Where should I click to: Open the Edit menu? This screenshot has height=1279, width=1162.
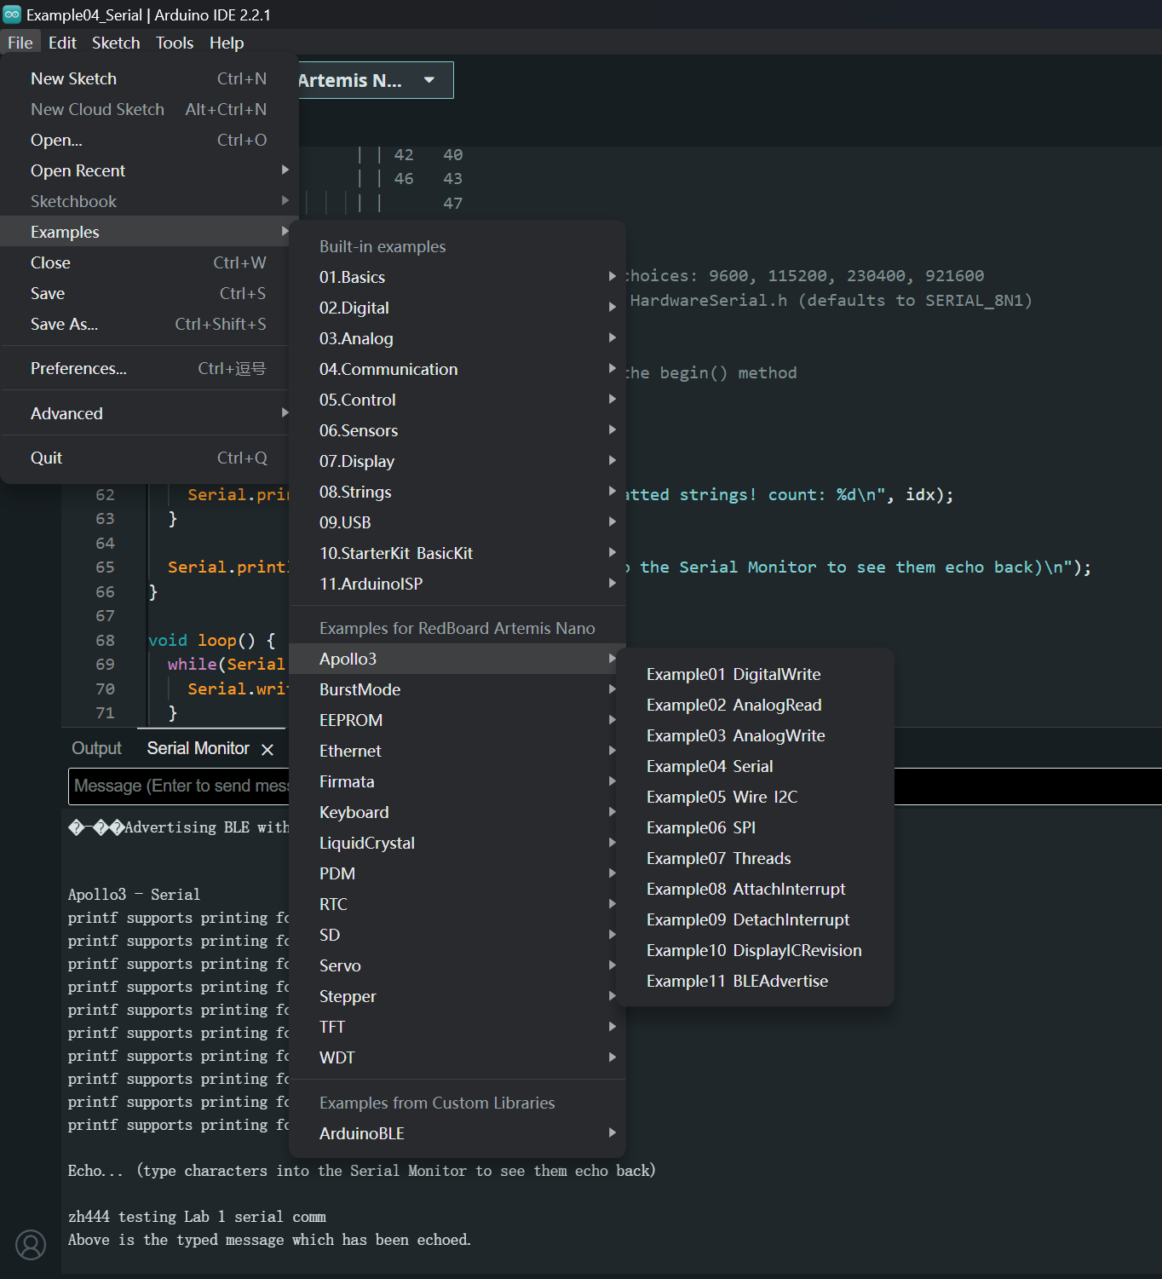[x=62, y=43]
